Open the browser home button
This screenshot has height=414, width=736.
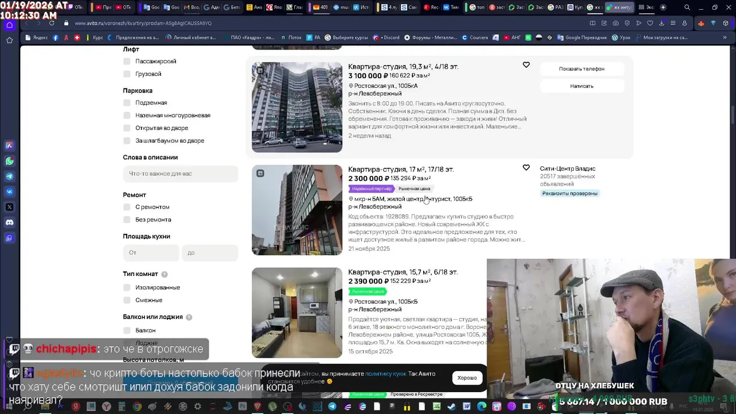click(9, 25)
